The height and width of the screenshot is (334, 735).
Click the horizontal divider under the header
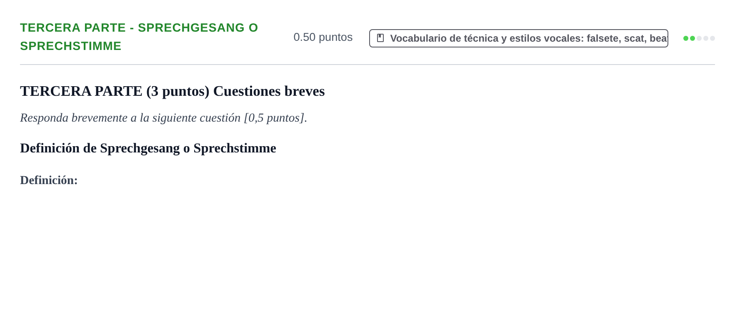click(x=367, y=65)
